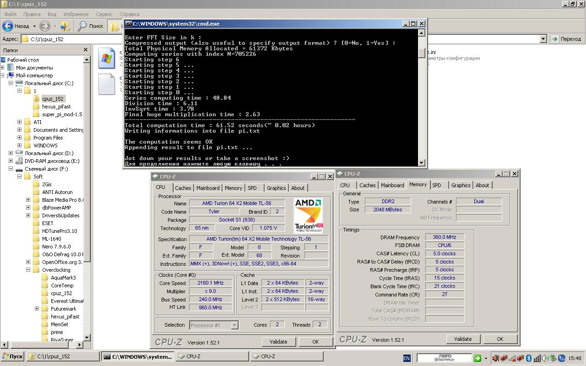Click the Windows-flag file icon in file list
Viewport: 586px width, 366px height.
tap(106, 58)
